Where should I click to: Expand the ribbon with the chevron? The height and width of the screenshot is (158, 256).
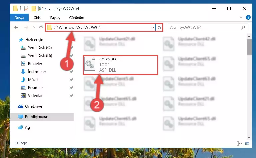[241, 17]
